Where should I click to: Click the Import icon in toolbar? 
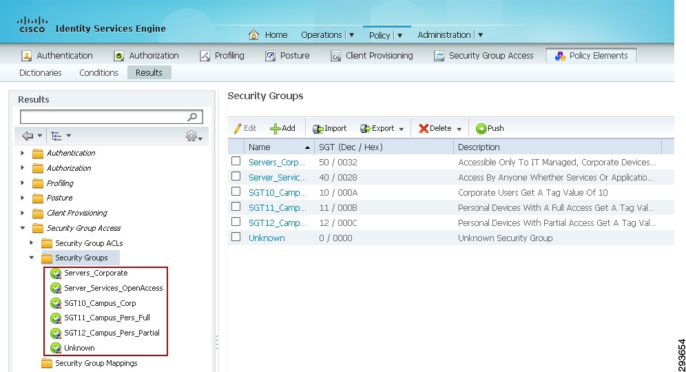[318, 129]
